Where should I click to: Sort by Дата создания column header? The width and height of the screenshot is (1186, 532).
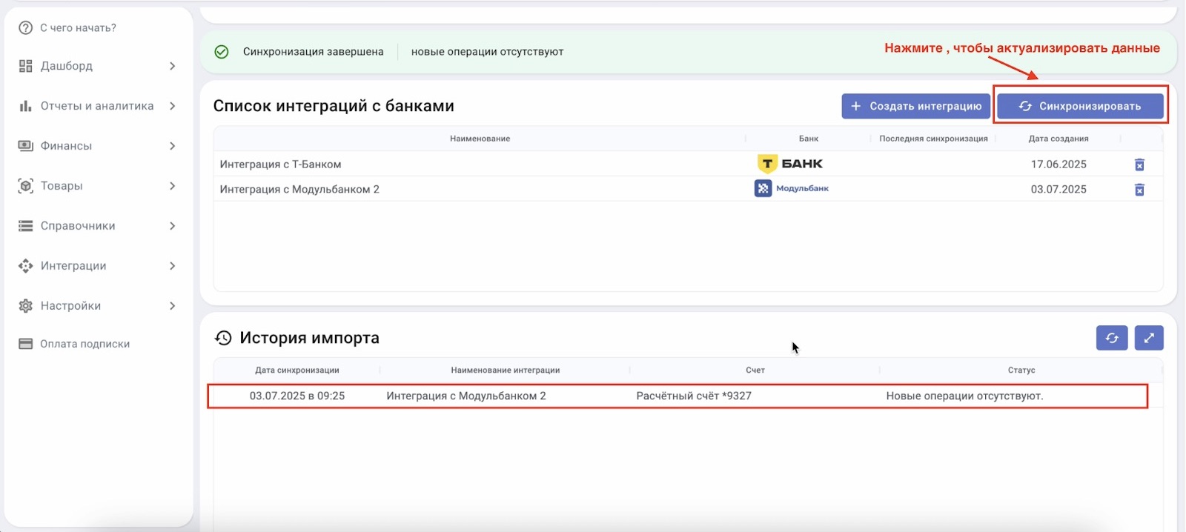[x=1058, y=139]
